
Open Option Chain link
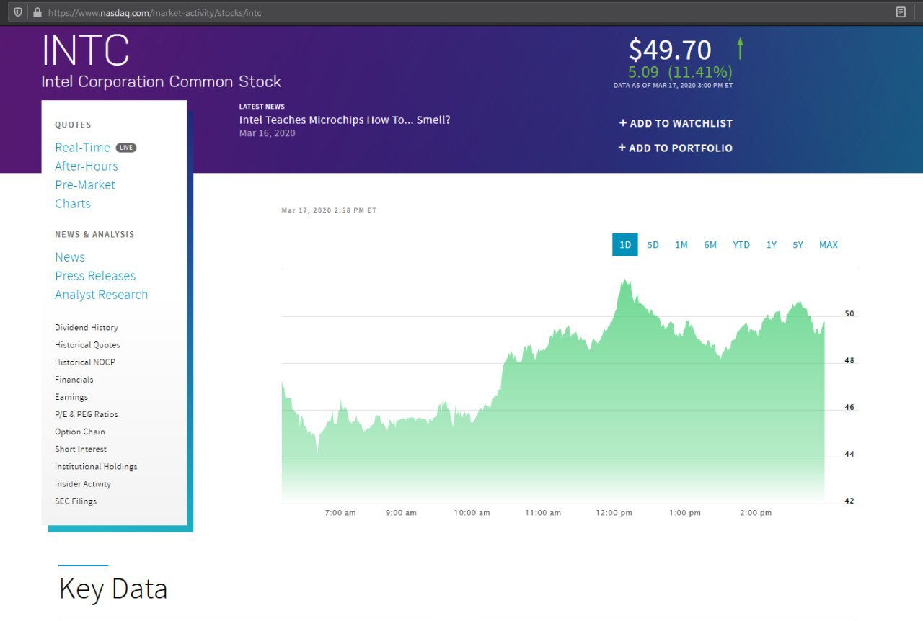tap(80, 432)
